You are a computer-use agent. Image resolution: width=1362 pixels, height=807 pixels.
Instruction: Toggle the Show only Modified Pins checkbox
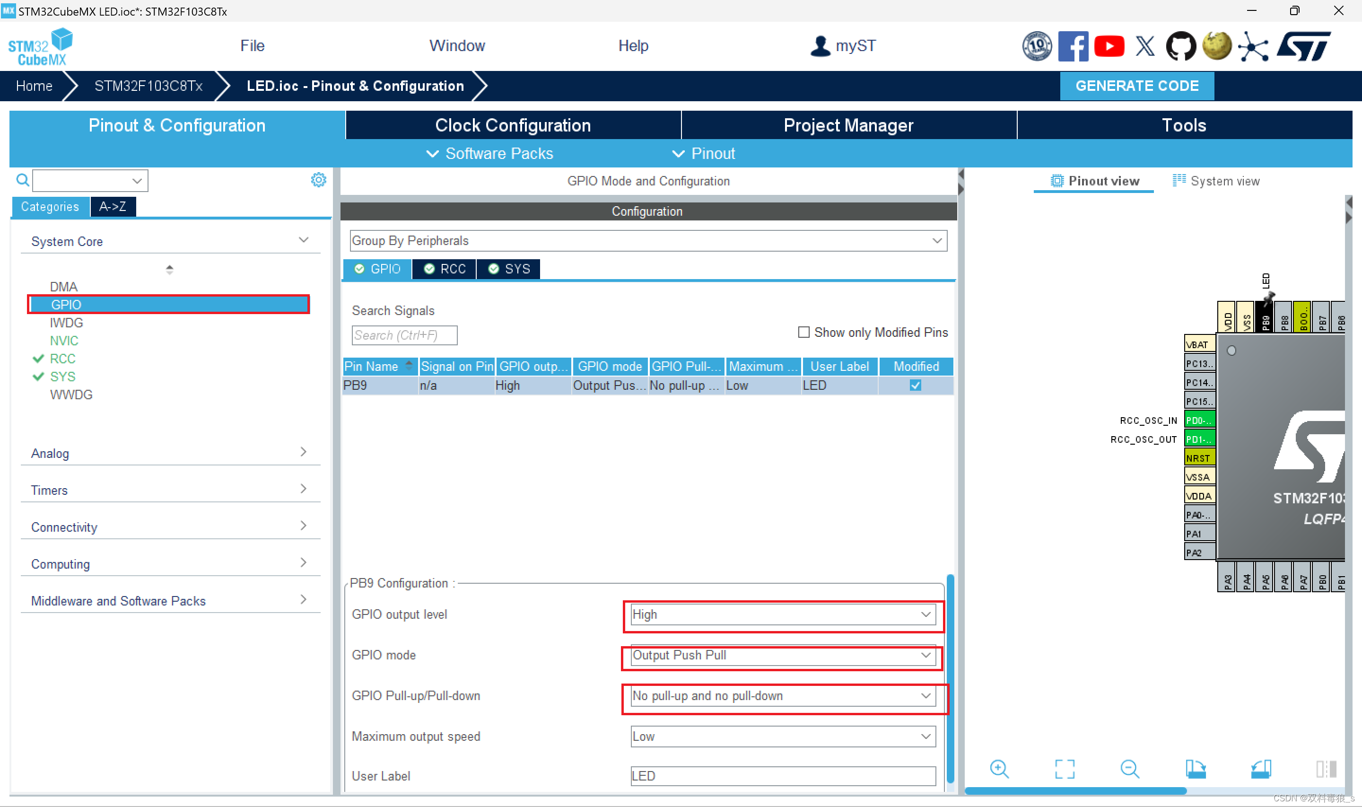click(x=803, y=333)
